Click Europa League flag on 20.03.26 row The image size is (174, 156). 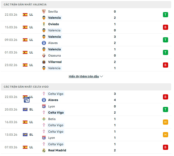[25, 109]
